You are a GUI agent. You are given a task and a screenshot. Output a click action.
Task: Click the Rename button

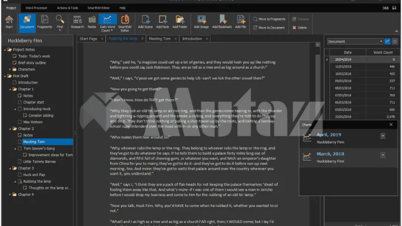(x=301, y=19)
